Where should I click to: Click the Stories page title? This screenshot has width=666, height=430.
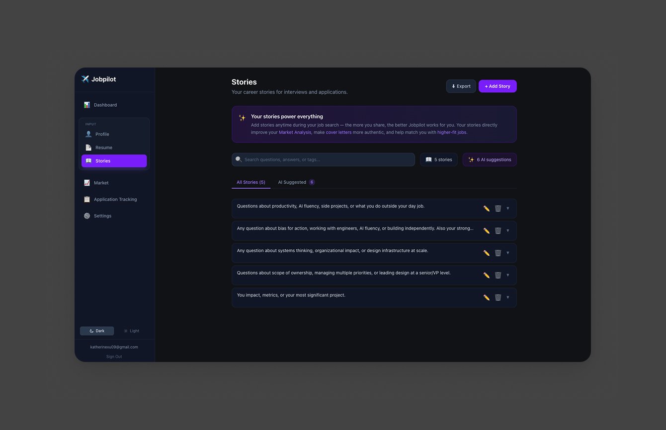pos(244,82)
